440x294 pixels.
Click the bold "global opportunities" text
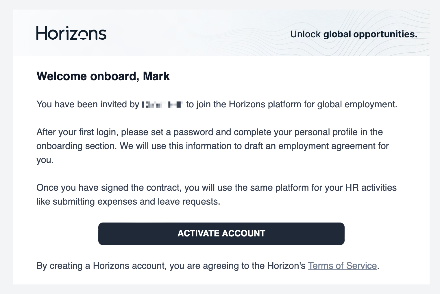(x=370, y=34)
